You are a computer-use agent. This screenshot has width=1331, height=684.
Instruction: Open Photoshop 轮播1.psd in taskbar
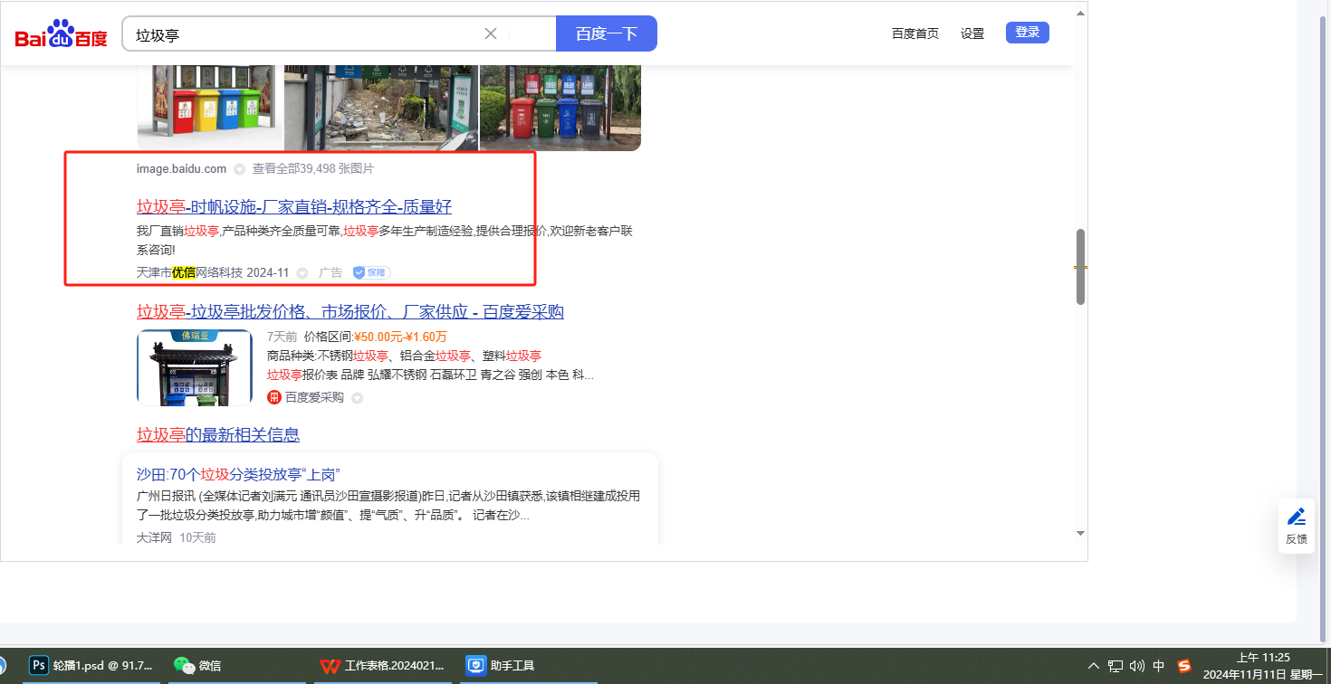coord(91,666)
